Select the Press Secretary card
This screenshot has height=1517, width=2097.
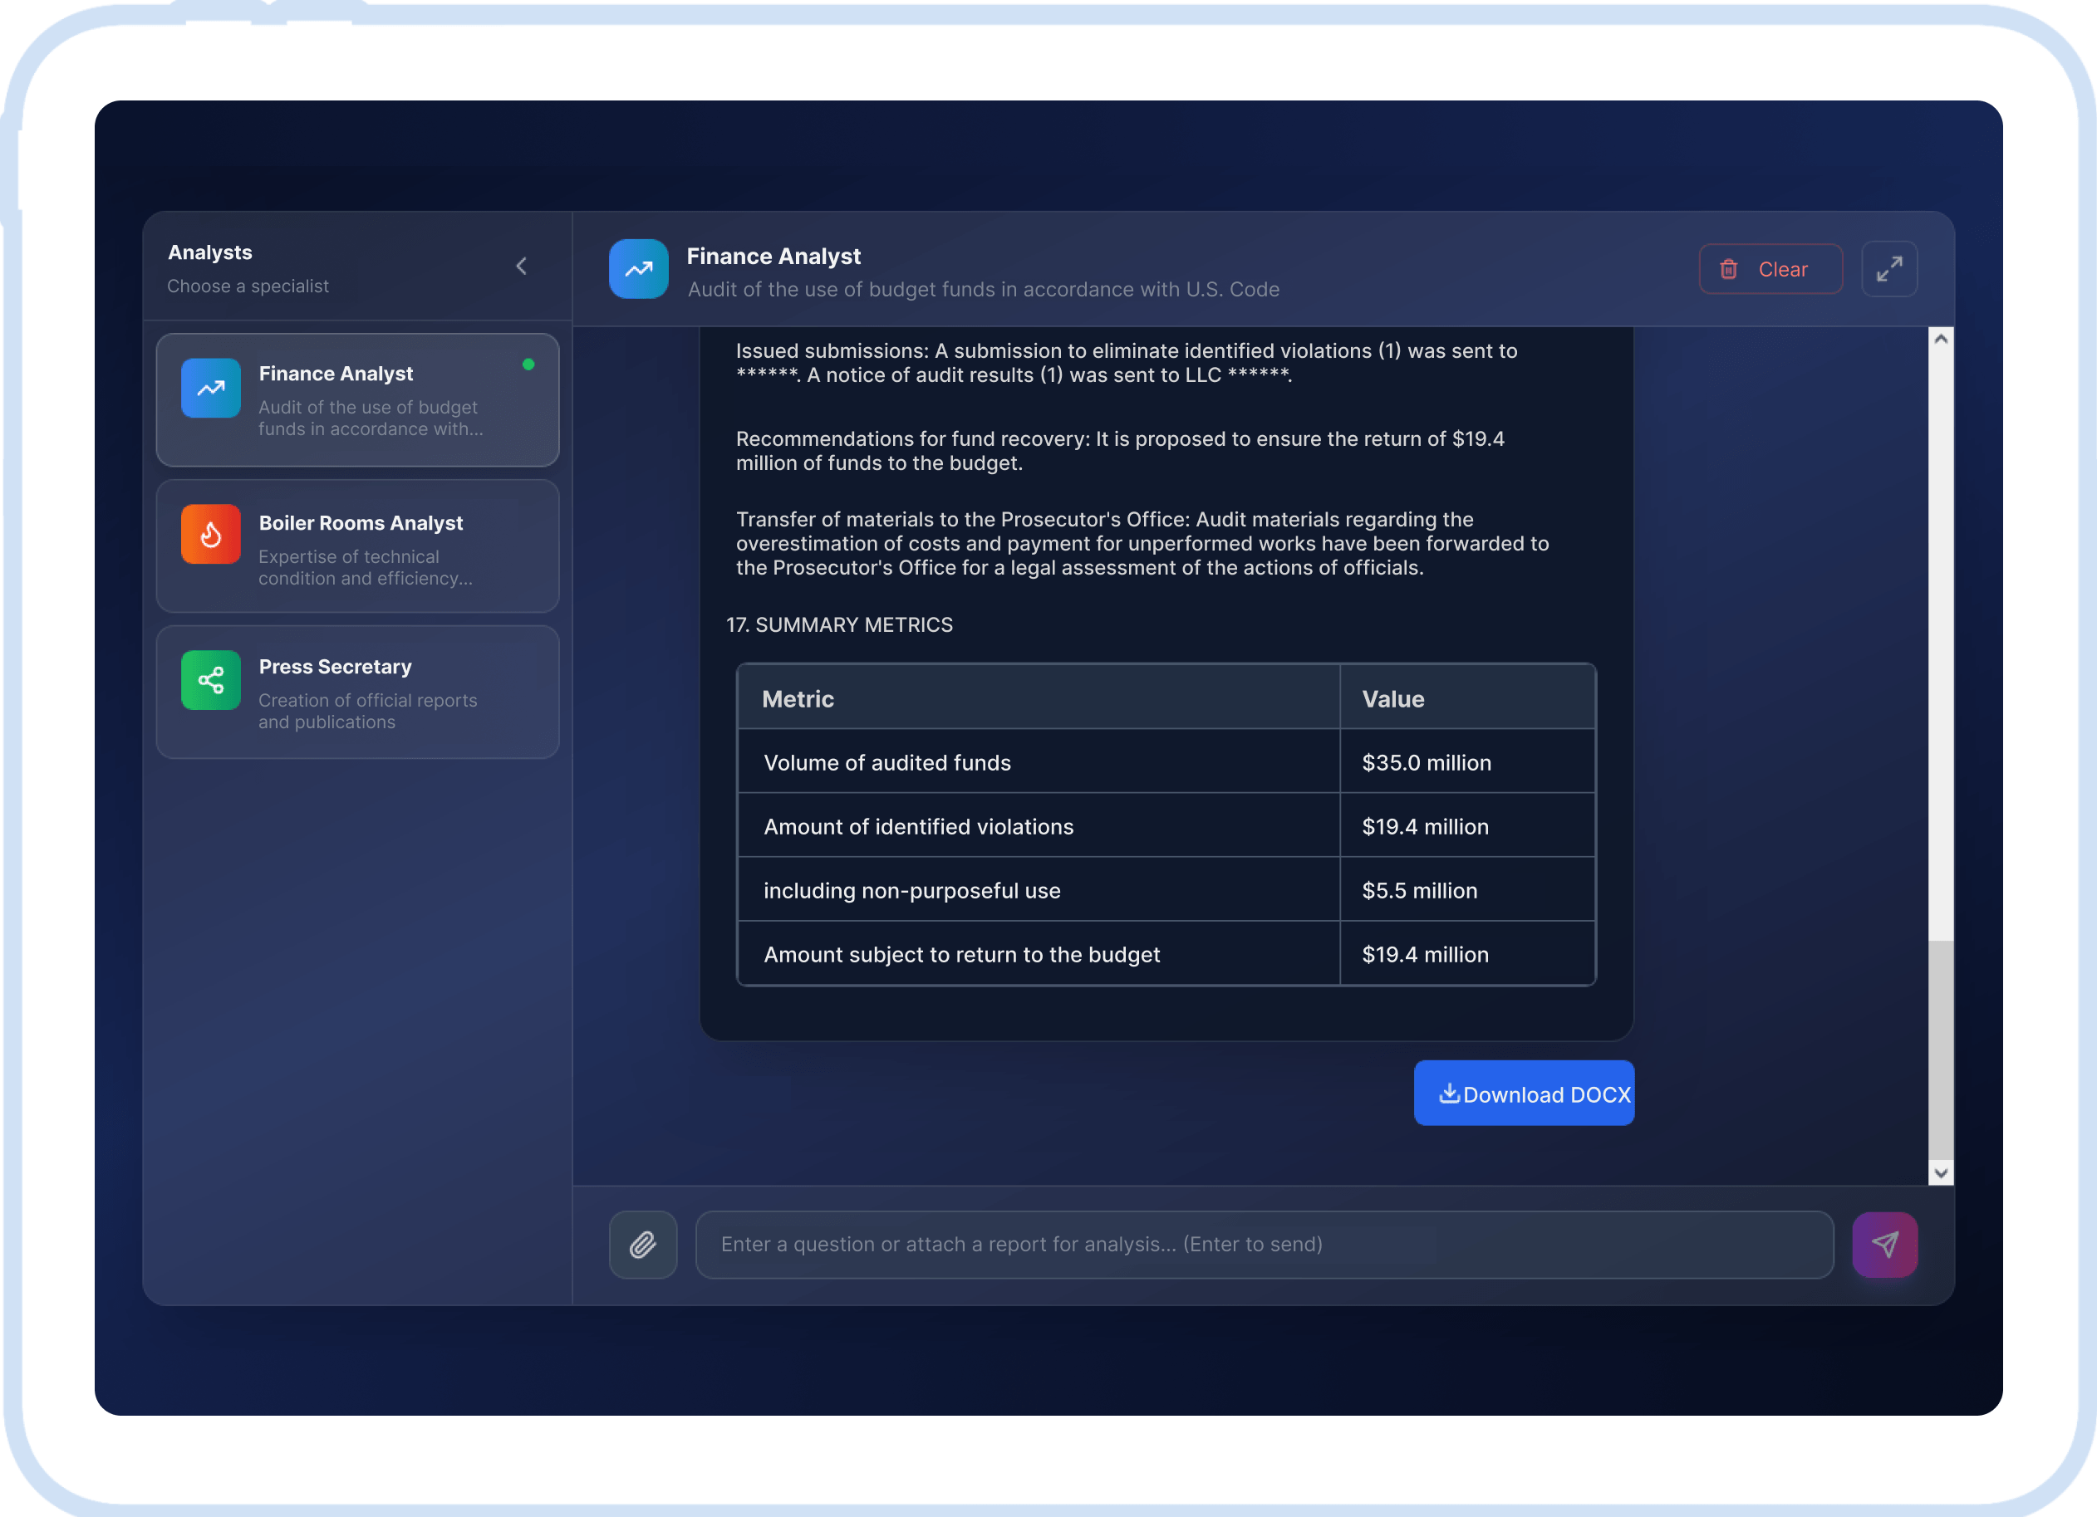[358, 692]
